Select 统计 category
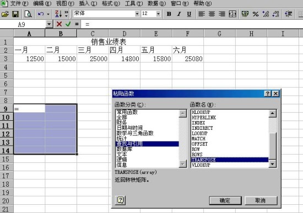This screenshot has height=213, width=303. point(122,139)
